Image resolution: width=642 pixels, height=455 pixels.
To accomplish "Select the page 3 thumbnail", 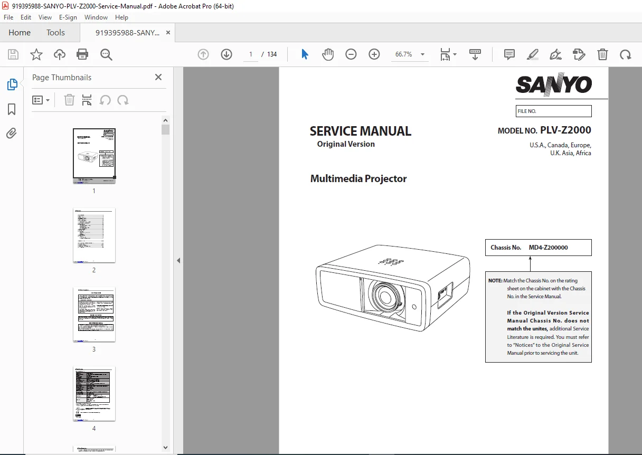I will coord(94,314).
